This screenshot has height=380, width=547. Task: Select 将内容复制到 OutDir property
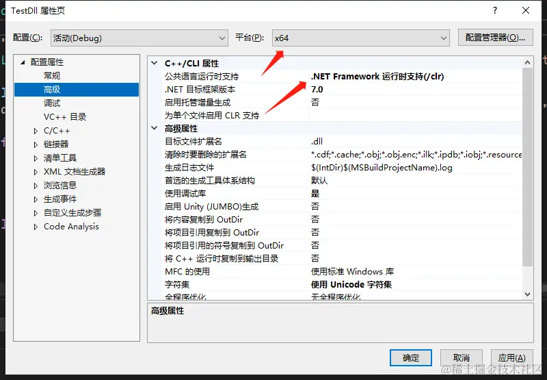pos(203,219)
